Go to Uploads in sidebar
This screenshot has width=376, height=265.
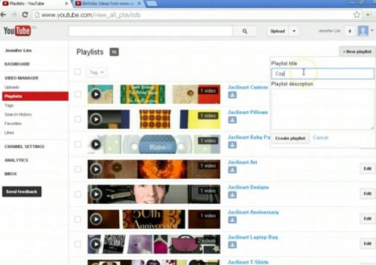coord(12,87)
